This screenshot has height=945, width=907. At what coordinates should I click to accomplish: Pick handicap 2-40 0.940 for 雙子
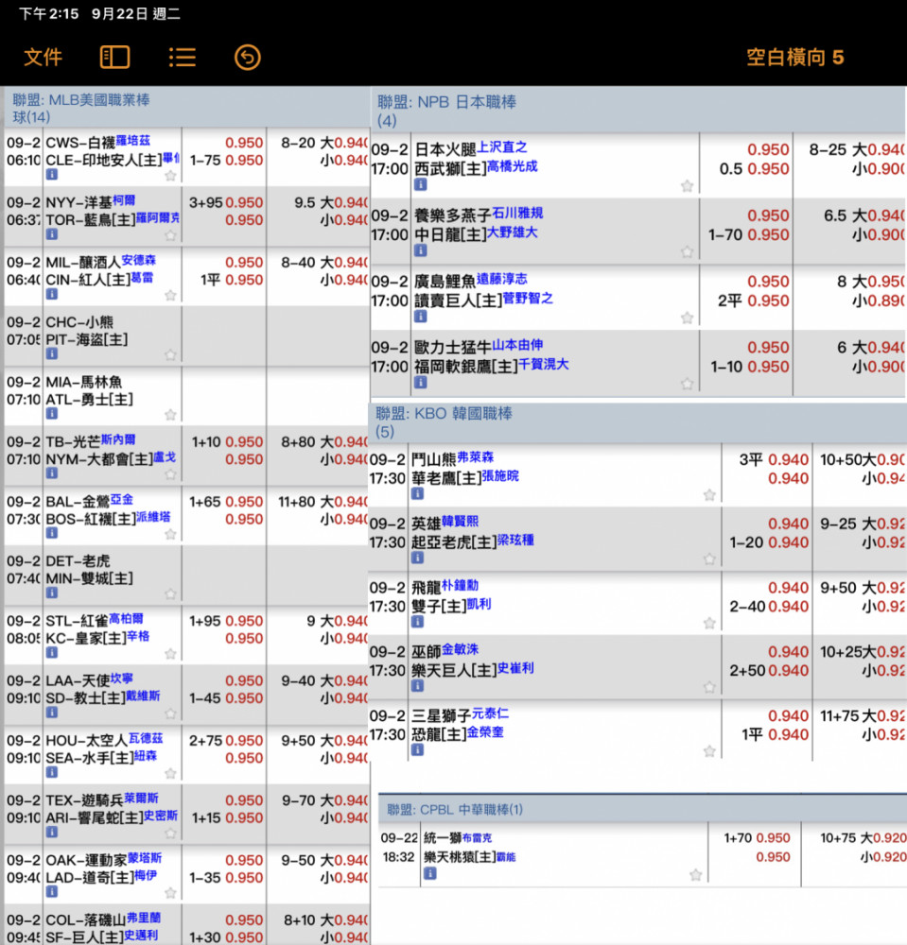(769, 607)
